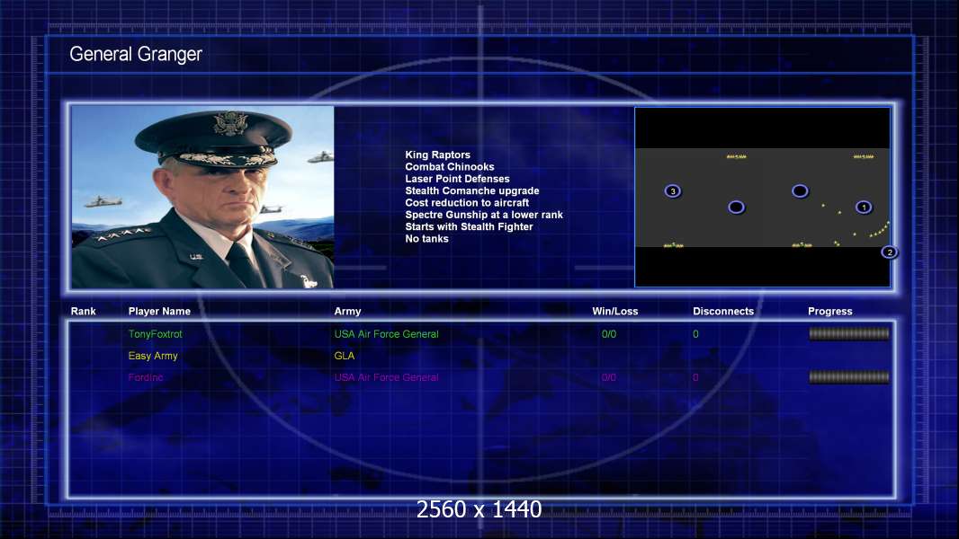Click the Progress column header
Viewport: 959px width, 539px height.
830,312
